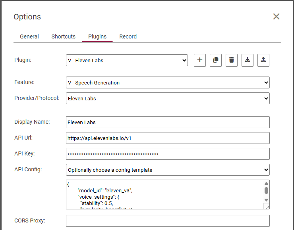Viewport: 294px width, 230px height.
Task: Go to the Record tab
Action: tap(128, 36)
